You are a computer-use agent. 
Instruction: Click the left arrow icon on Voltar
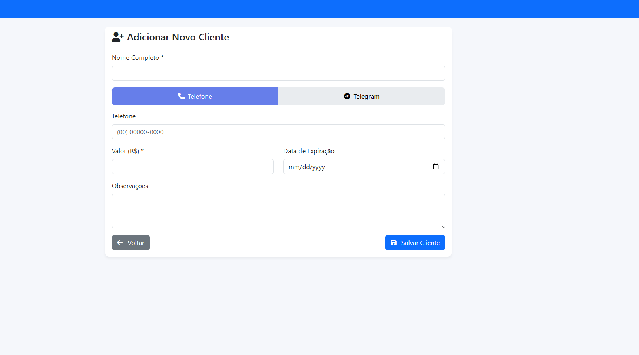pyautogui.click(x=120, y=243)
